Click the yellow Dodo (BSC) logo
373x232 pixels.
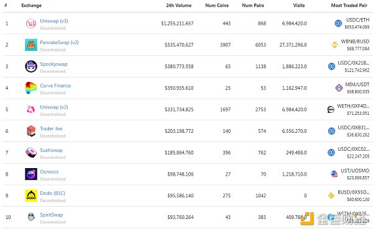coord(31,195)
